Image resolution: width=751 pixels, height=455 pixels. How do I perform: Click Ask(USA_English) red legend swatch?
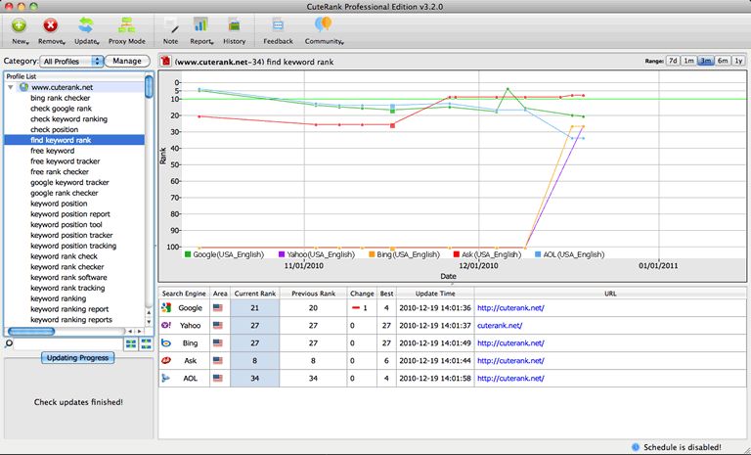[457, 254]
